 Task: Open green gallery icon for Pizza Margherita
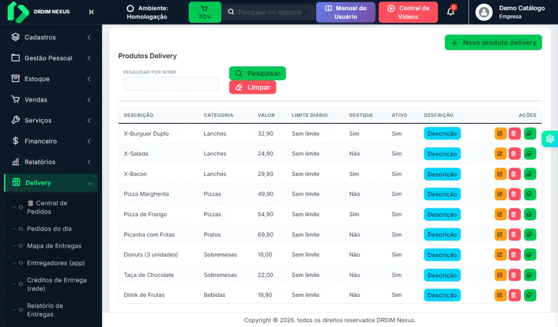click(530, 194)
